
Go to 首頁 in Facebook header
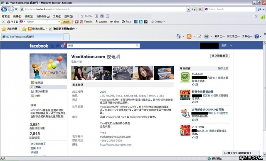tap(224, 45)
